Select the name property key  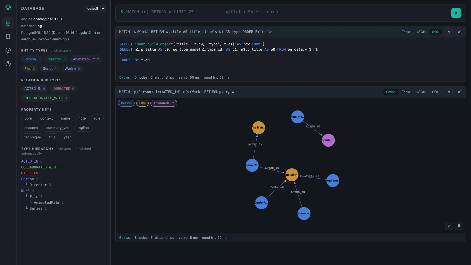coord(66,118)
